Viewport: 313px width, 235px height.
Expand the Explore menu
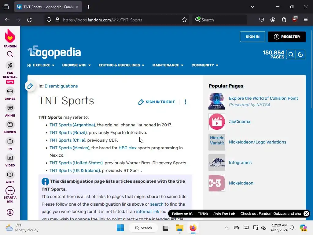coord(41,65)
